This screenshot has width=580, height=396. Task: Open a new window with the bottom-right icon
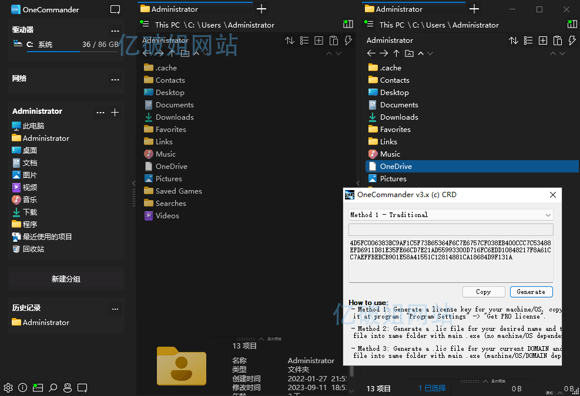click(82, 388)
